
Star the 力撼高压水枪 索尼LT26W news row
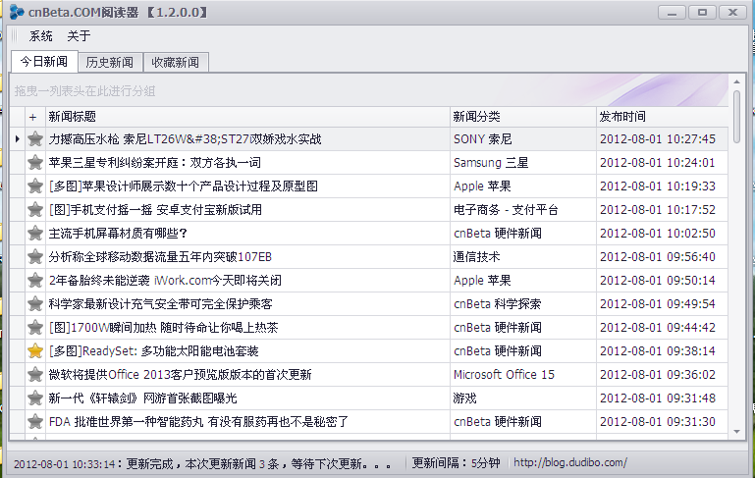(x=35, y=139)
